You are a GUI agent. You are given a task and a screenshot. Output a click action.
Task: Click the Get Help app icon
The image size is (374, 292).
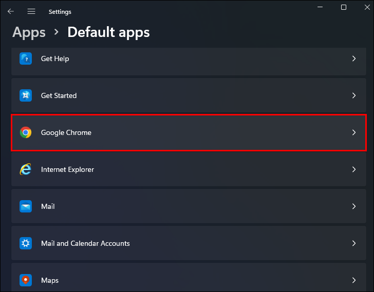[26, 59]
